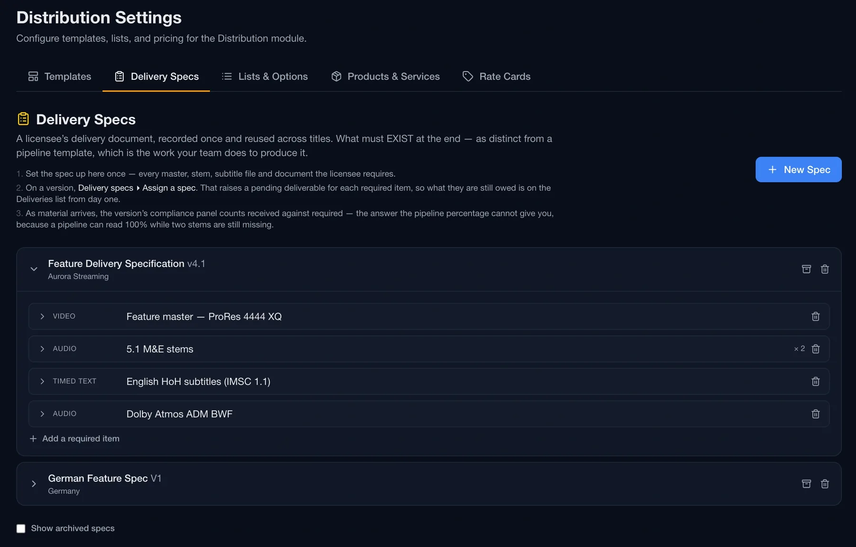Click the Distribution Settings page heading
856x547 pixels.
point(99,18)
